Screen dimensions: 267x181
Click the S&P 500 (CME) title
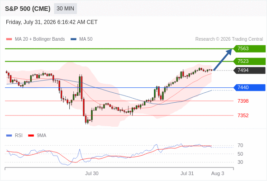[28, 9]
